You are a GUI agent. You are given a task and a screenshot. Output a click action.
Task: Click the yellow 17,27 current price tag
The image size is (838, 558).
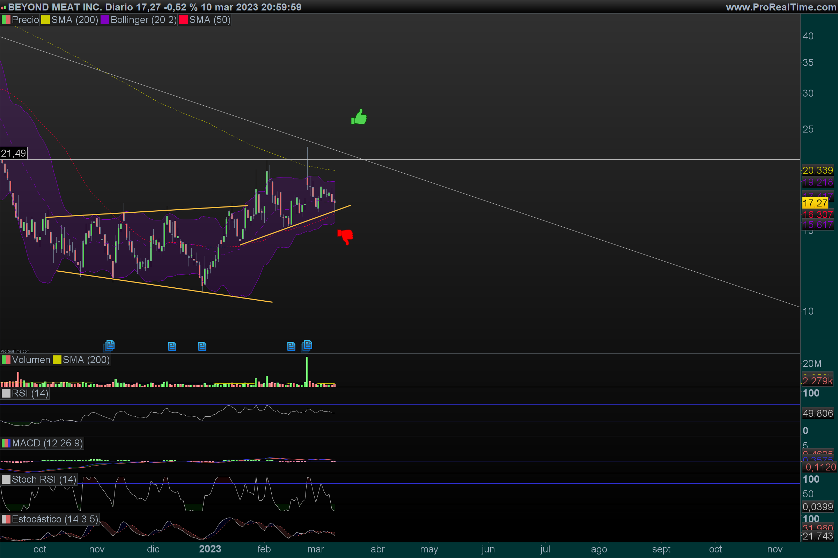[x=815, y=203]
